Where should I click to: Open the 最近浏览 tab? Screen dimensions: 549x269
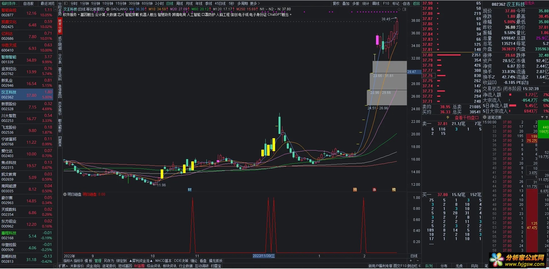pos(47,3)
